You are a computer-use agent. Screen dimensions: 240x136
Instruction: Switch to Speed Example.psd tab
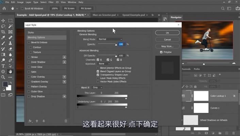pyautogui.click(x=134, y=15)
